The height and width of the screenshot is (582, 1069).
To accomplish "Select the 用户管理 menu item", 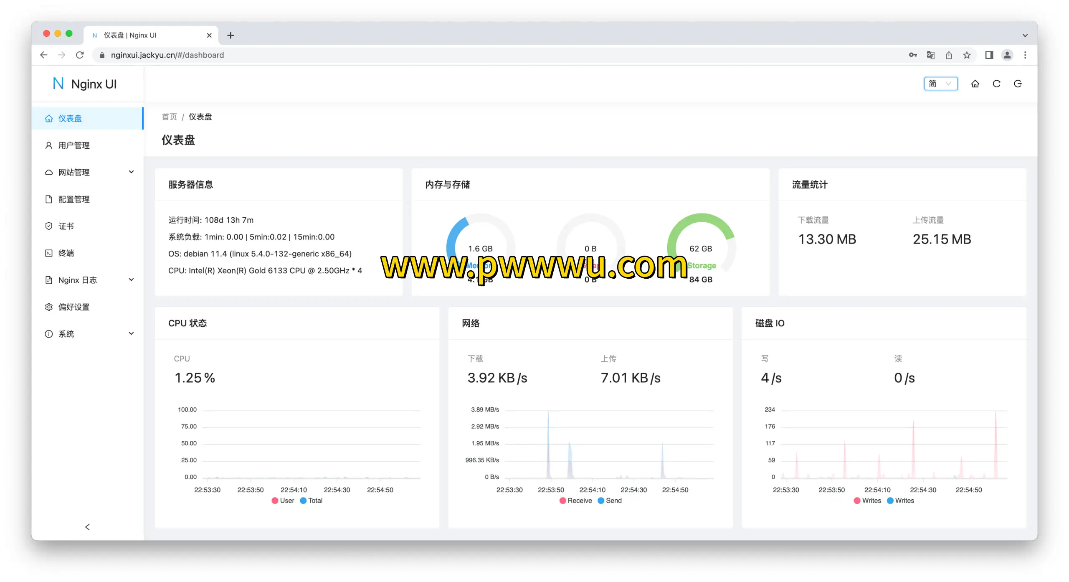I will 73,145.
